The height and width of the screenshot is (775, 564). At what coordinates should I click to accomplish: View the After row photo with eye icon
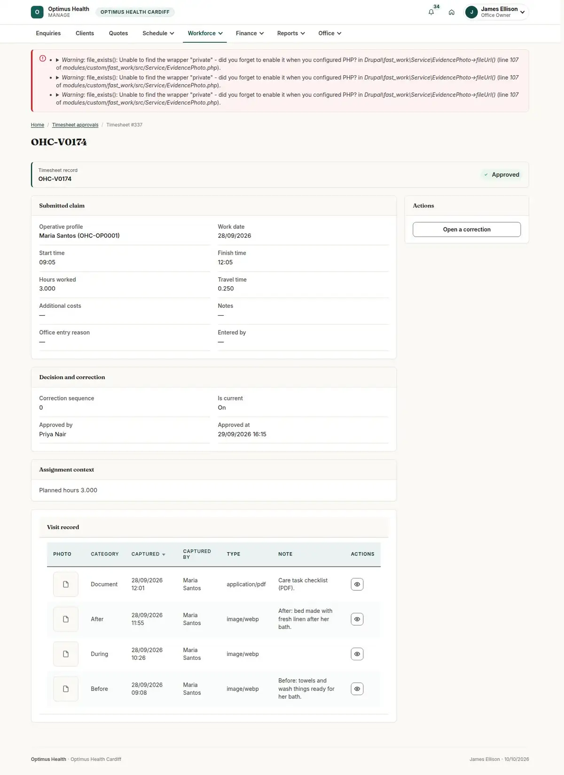357,619
